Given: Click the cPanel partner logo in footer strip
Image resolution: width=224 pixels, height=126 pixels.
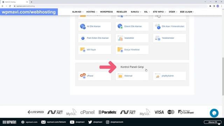Looking at the screenshot, I should click(x=87, y=112).
